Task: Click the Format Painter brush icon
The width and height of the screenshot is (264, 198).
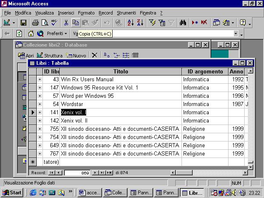Action: click(x=95, y=23)
